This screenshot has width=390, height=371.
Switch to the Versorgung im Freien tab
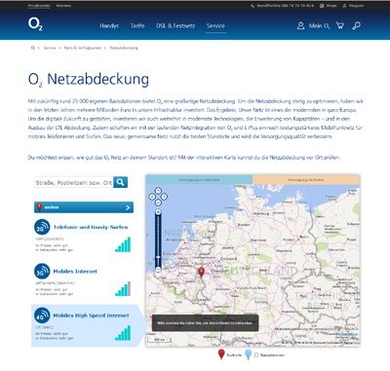[x=306, y=179]
